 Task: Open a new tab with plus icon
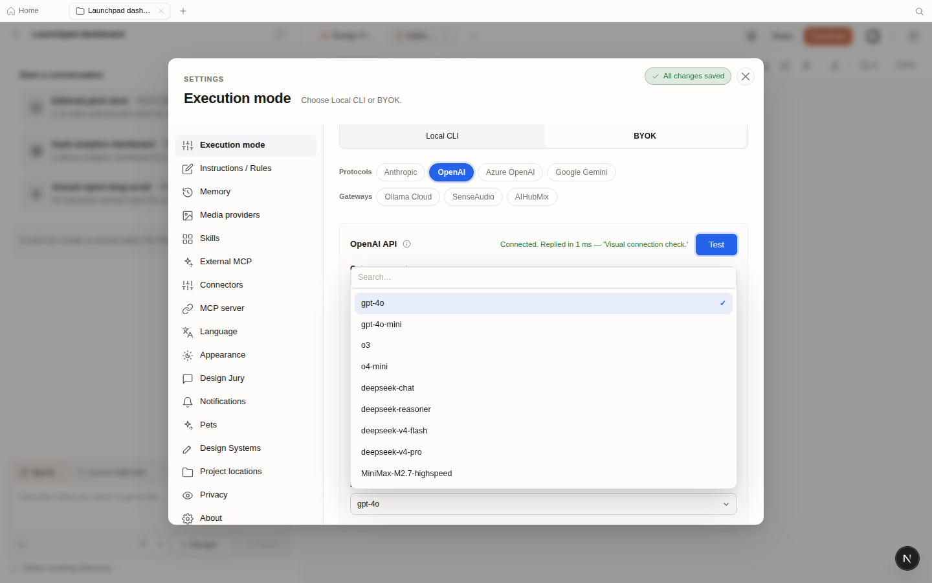tap(183, 11)
